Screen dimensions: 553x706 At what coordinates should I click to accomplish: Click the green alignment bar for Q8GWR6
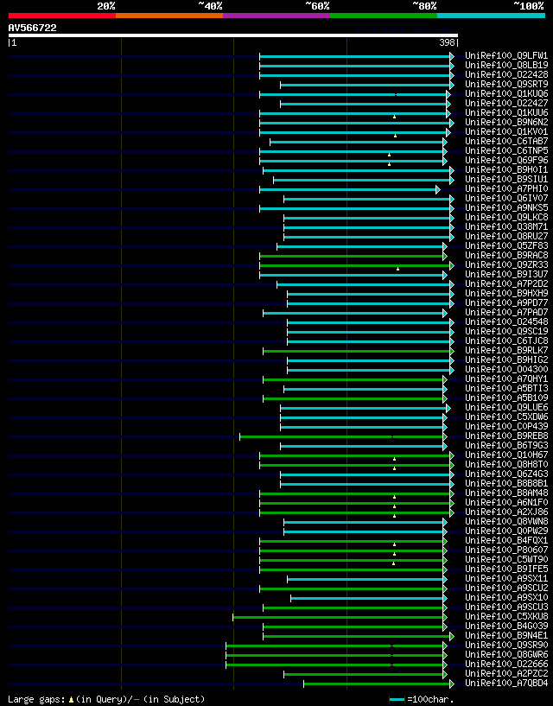(x=336, y=655)
